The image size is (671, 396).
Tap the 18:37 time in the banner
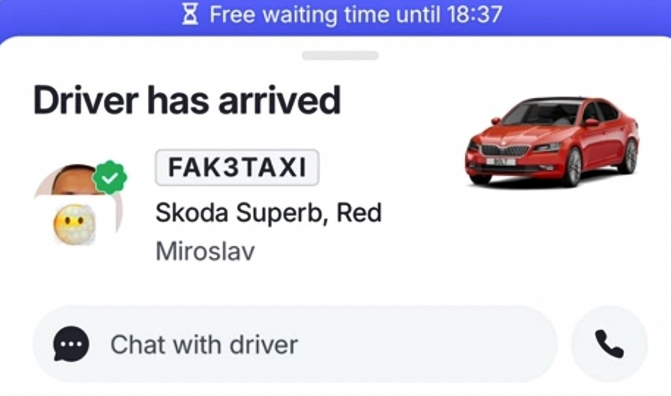(474, 14)
